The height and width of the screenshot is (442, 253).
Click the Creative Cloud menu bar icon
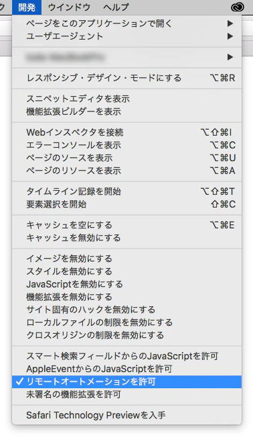pyautogui.click(x=238, y=7)
